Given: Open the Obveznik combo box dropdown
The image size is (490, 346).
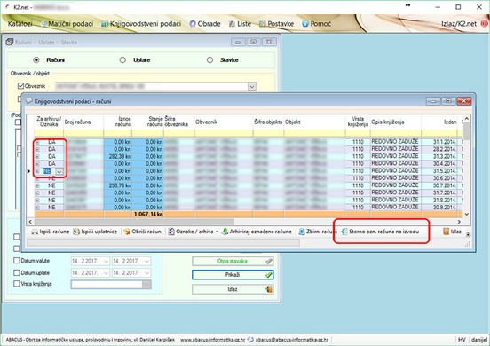Looking at the screenshot, I should point(252,87).
